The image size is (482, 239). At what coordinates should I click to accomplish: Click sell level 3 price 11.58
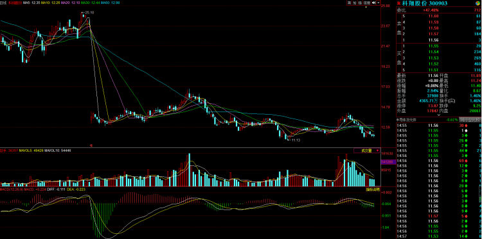433,28
